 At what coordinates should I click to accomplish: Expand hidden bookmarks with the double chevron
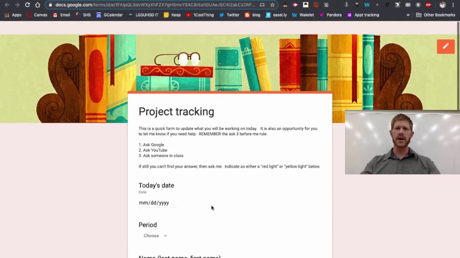408,15
